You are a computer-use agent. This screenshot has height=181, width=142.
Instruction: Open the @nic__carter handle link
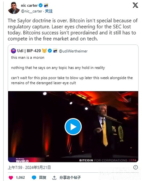[x=31, y=11]
